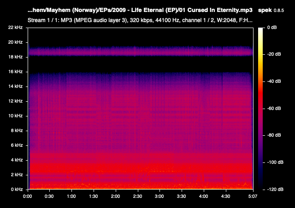The image size is (295, 208).
Task: Click the 1:00 time axis label
Action: (x=71, y=196)
